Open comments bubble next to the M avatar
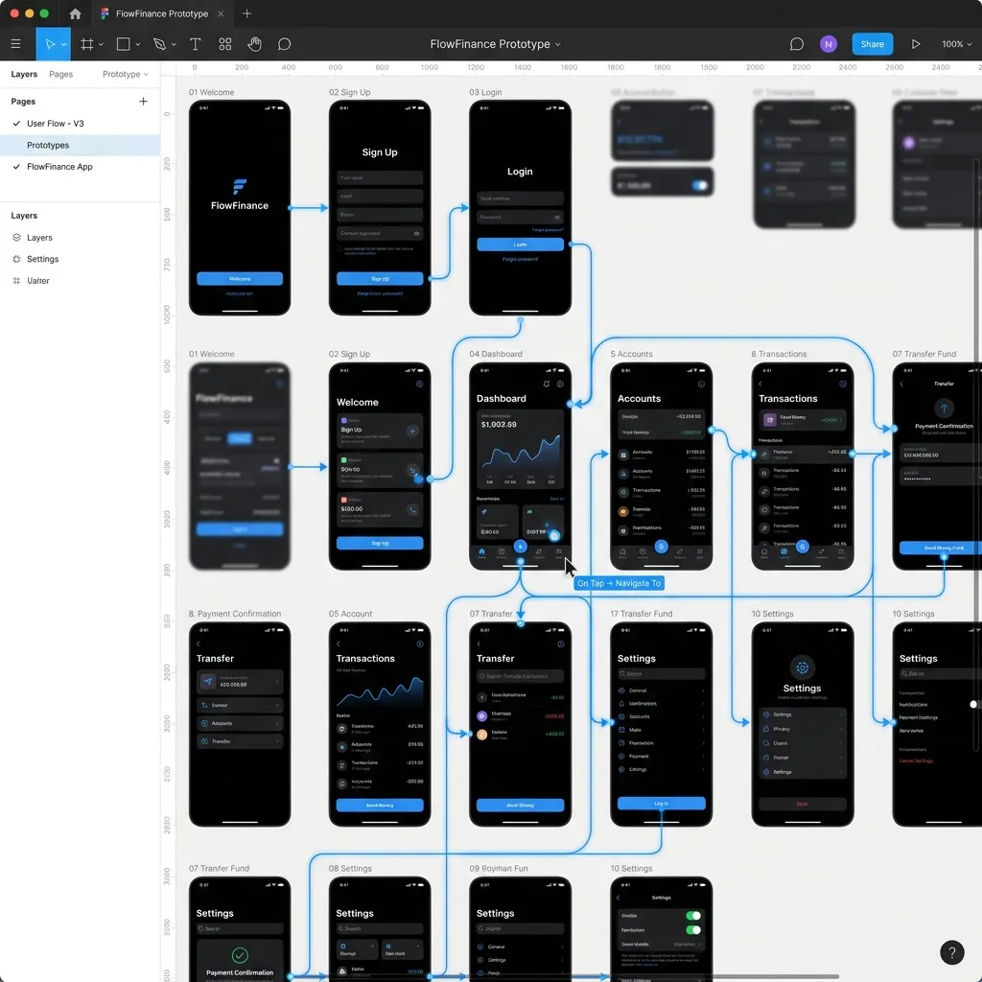The height and width of the screenshot is (982, 982). (796, 44)
